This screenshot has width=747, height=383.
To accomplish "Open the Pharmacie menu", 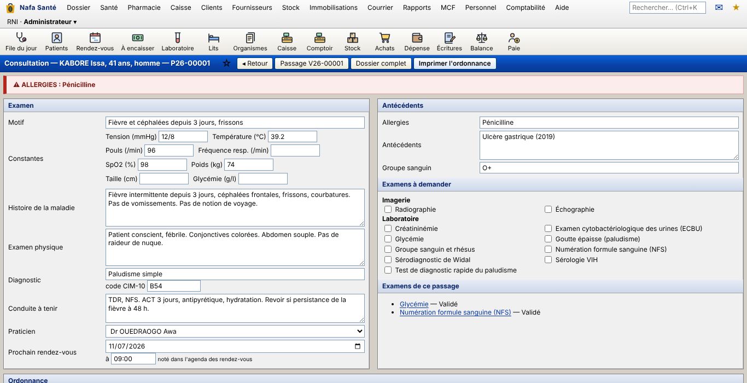I will [x=144, y=8].
